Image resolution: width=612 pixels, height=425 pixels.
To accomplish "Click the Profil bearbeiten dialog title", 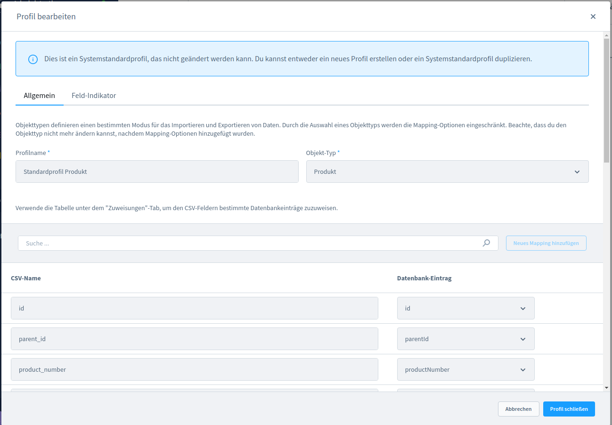I will click(x=46, y=16).
